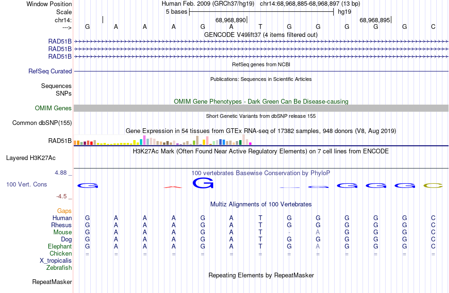Click the cyan bar in the GTEx expression chart
449x293 pixels.
(141, 142)
